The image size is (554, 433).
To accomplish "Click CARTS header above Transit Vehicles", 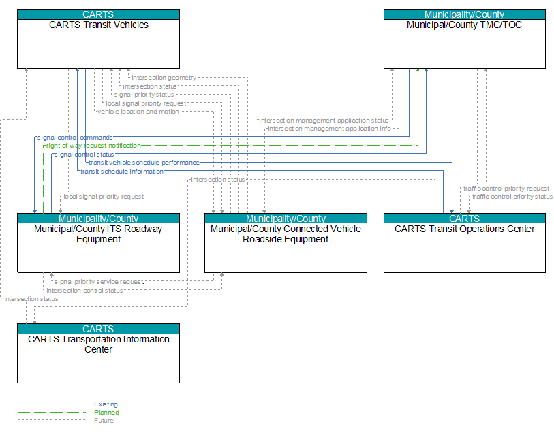I will point(98,14).
